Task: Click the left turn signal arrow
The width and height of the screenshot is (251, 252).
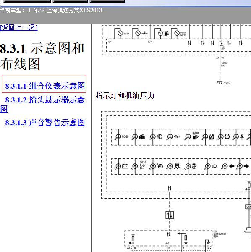Action: (232, 166)
